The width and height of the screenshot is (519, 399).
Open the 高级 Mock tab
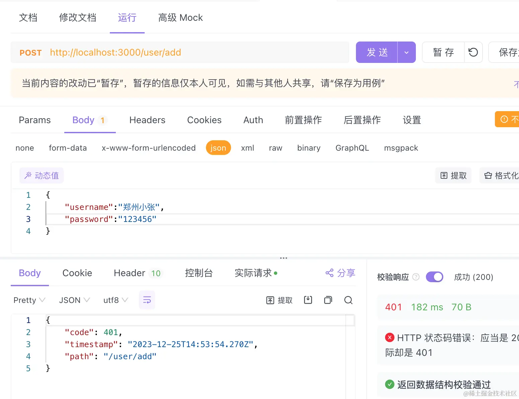click(180, 17)
